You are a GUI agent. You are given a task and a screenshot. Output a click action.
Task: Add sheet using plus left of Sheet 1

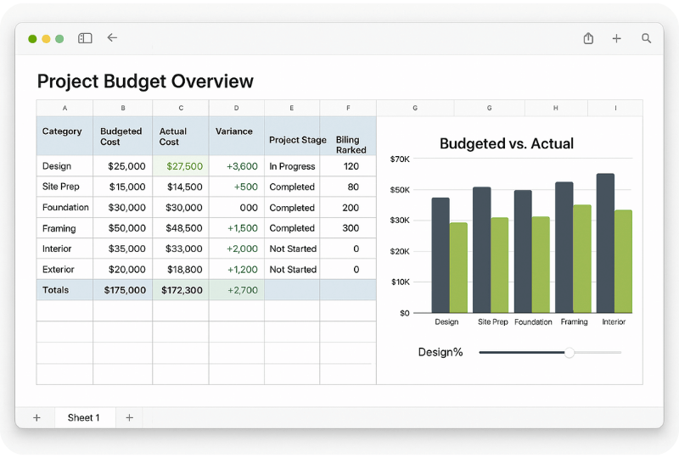pyautogui.click(x=36, y=418)
